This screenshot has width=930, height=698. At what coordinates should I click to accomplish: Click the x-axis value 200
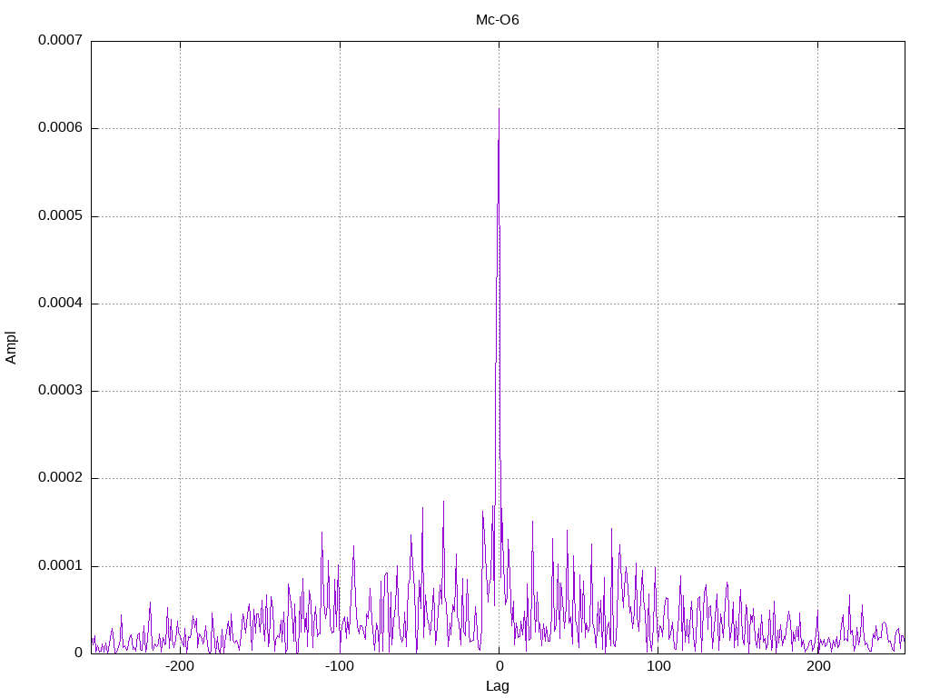coord(818,666)
